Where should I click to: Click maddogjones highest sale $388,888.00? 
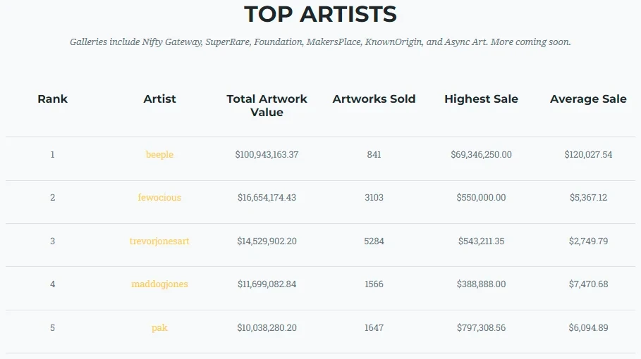(x=481, y=284)
